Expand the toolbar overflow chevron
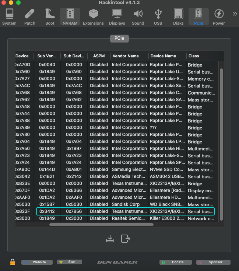Screen dimensions: 239x271 coord(234,14)
